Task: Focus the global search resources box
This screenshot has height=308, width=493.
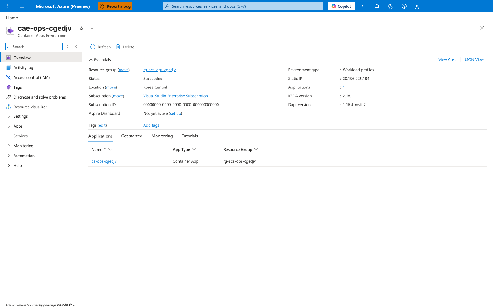Action: tap(243, 6)
